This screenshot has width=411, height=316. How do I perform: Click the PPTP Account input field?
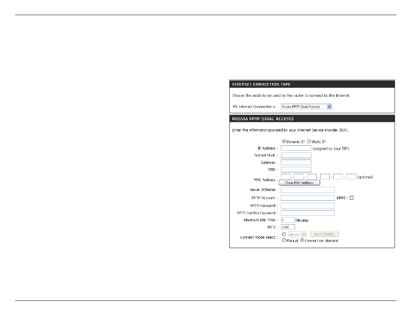tap(308, 198)
